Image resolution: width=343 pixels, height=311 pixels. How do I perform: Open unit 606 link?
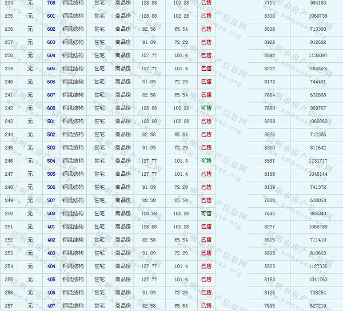(51, 82)
